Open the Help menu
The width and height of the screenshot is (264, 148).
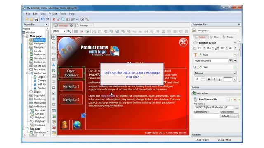(x=72, y=14)
